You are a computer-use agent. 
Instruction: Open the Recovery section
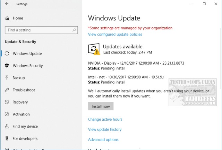click(20, 102)
